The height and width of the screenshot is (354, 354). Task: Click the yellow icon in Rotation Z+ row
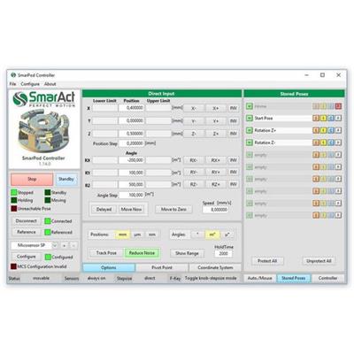click(x=323, y=130)
